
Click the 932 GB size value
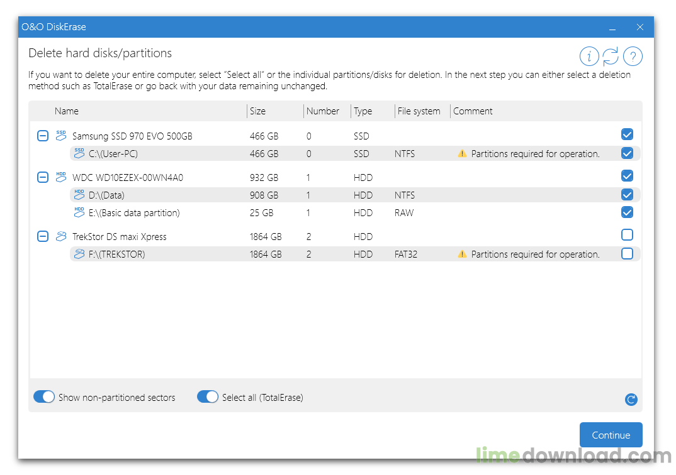pyautogui.click(x=264, y=177)
